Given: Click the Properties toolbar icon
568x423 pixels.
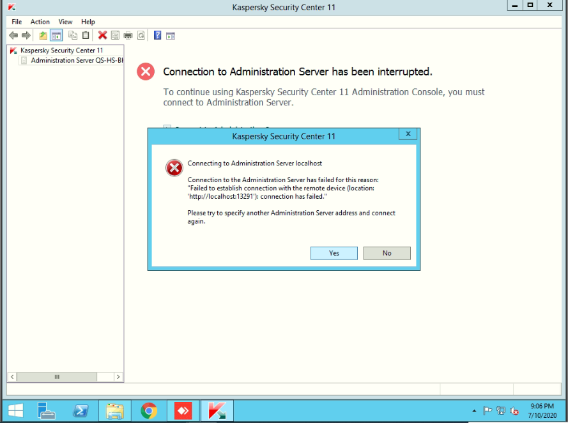Looking at the screenshot, I should 115,36.
